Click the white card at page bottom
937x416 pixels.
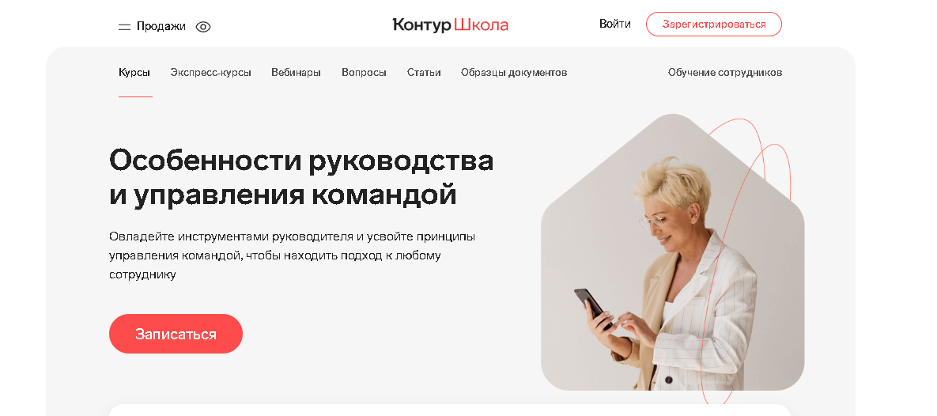point(450,410)
